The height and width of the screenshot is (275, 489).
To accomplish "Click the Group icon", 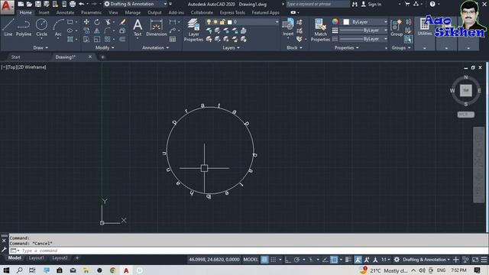I will pos(397,27).
